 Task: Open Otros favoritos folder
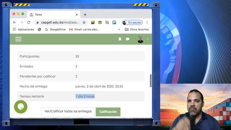(x=137, y=30)
